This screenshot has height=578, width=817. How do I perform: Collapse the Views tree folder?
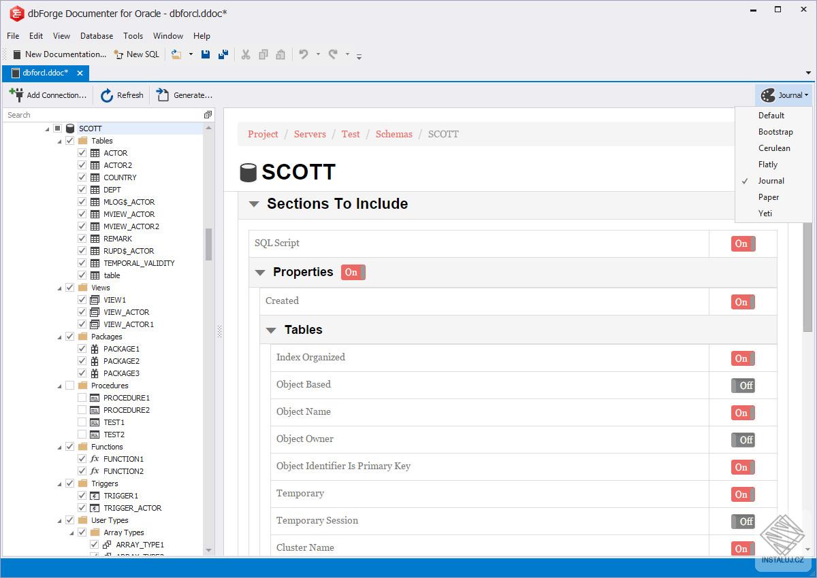pyautogui.click(x=60, y=288)
